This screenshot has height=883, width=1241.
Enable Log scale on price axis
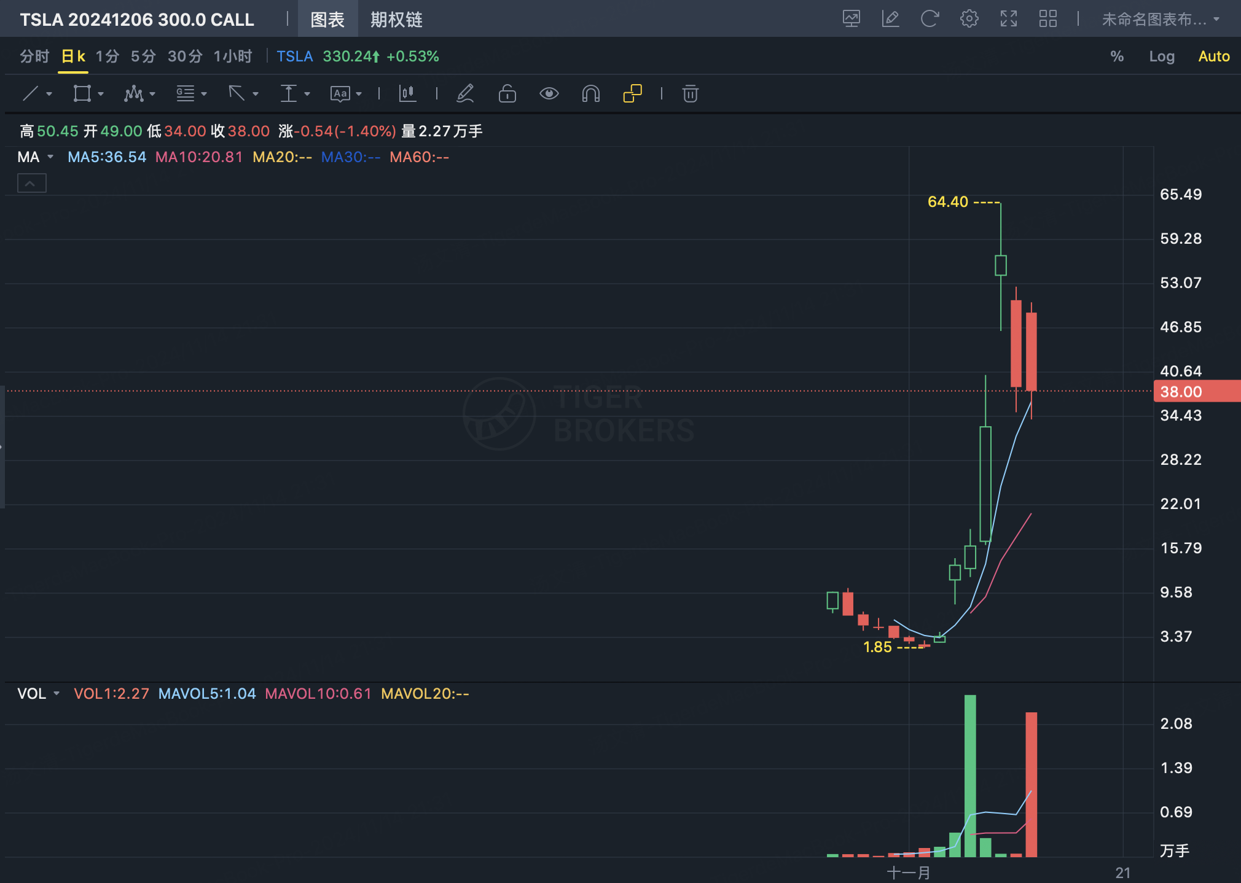pyautogui.click(x=1161, y=56)
